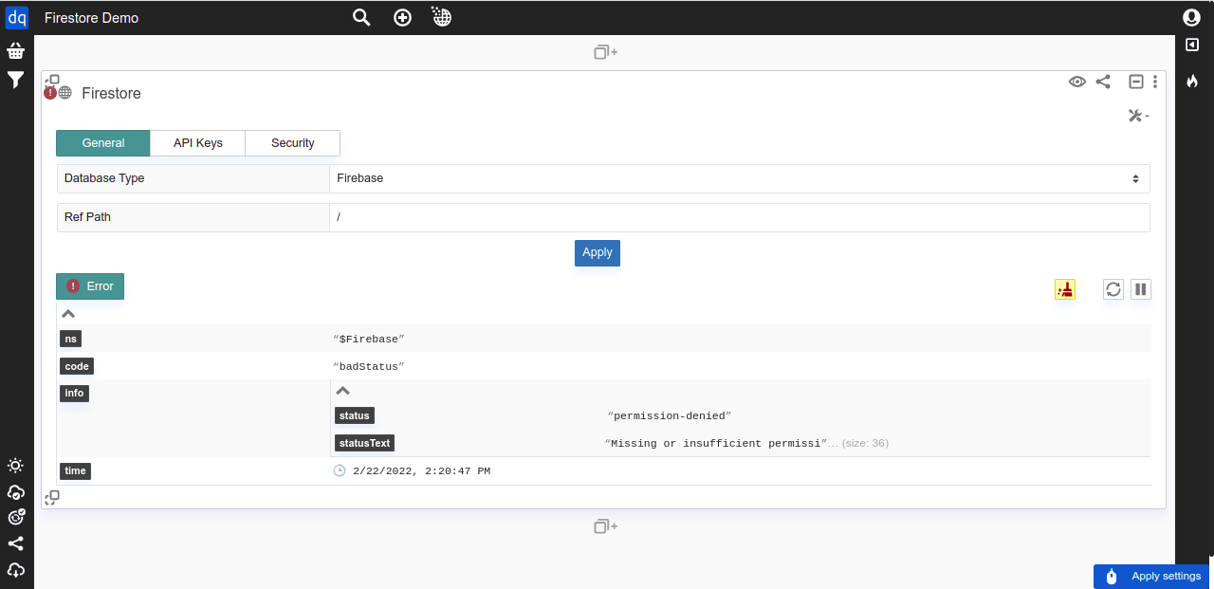The width and height of the screenshot is (1214, 589).
Task: Click the filter funnel icon
Action: click(x=16, y=81)
